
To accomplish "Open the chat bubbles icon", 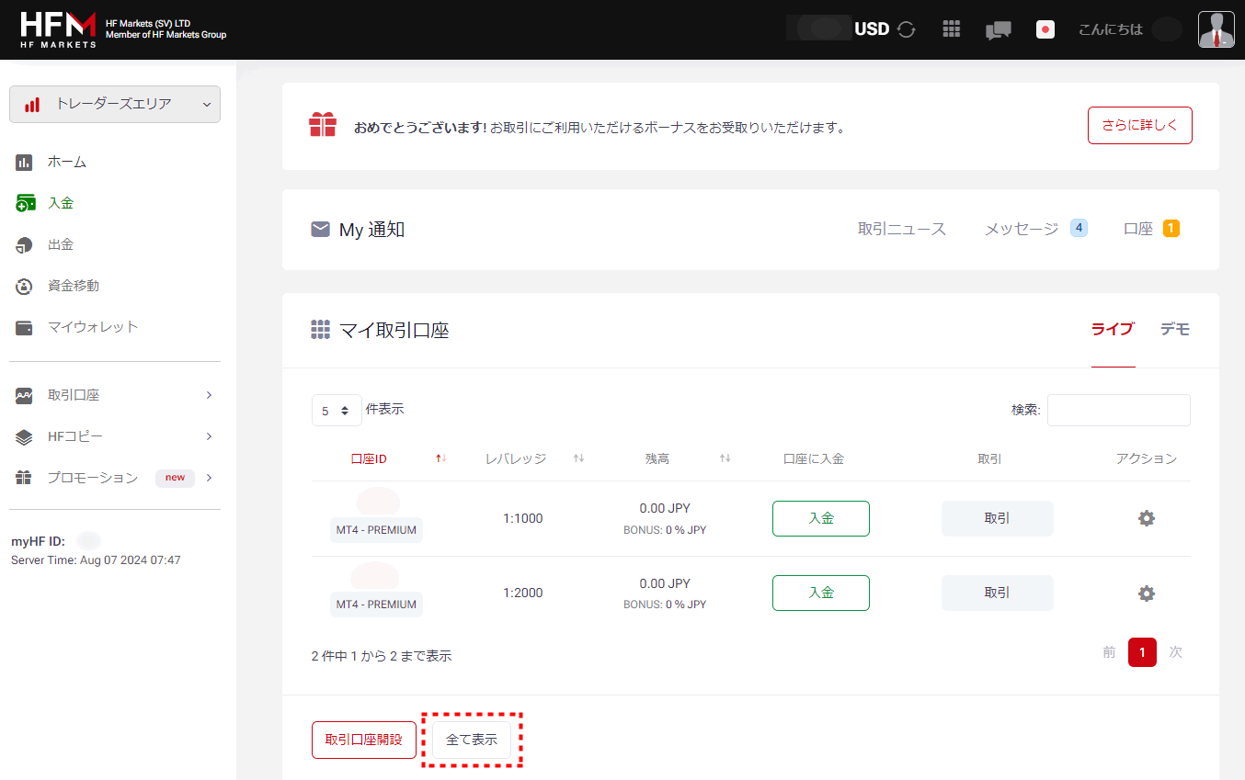I will click(999, 30).
